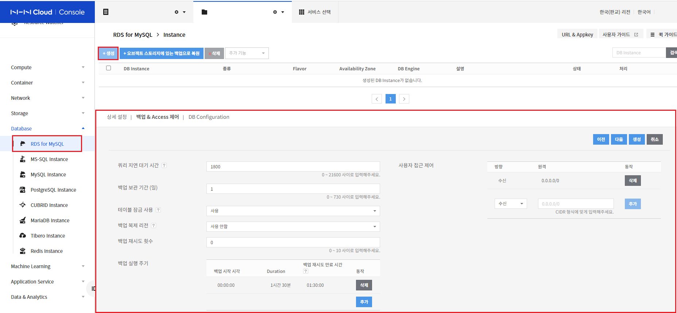The height and width of the screenshot is (313, 677).
Task: Click the PostgreSQL Instance elephant icon
Action: click(23, 190)
